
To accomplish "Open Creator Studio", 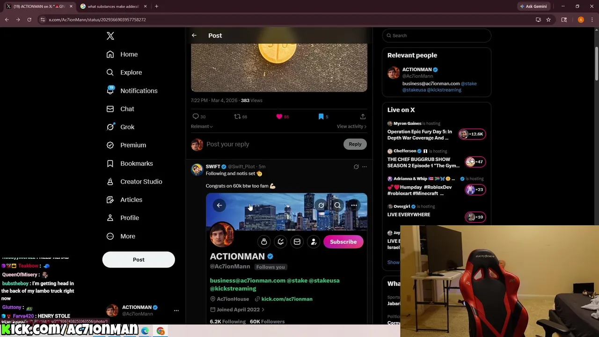I will click(134, 182).
